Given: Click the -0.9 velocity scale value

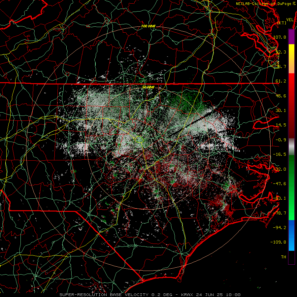Looking at the screenshot, I should (281, 140).
